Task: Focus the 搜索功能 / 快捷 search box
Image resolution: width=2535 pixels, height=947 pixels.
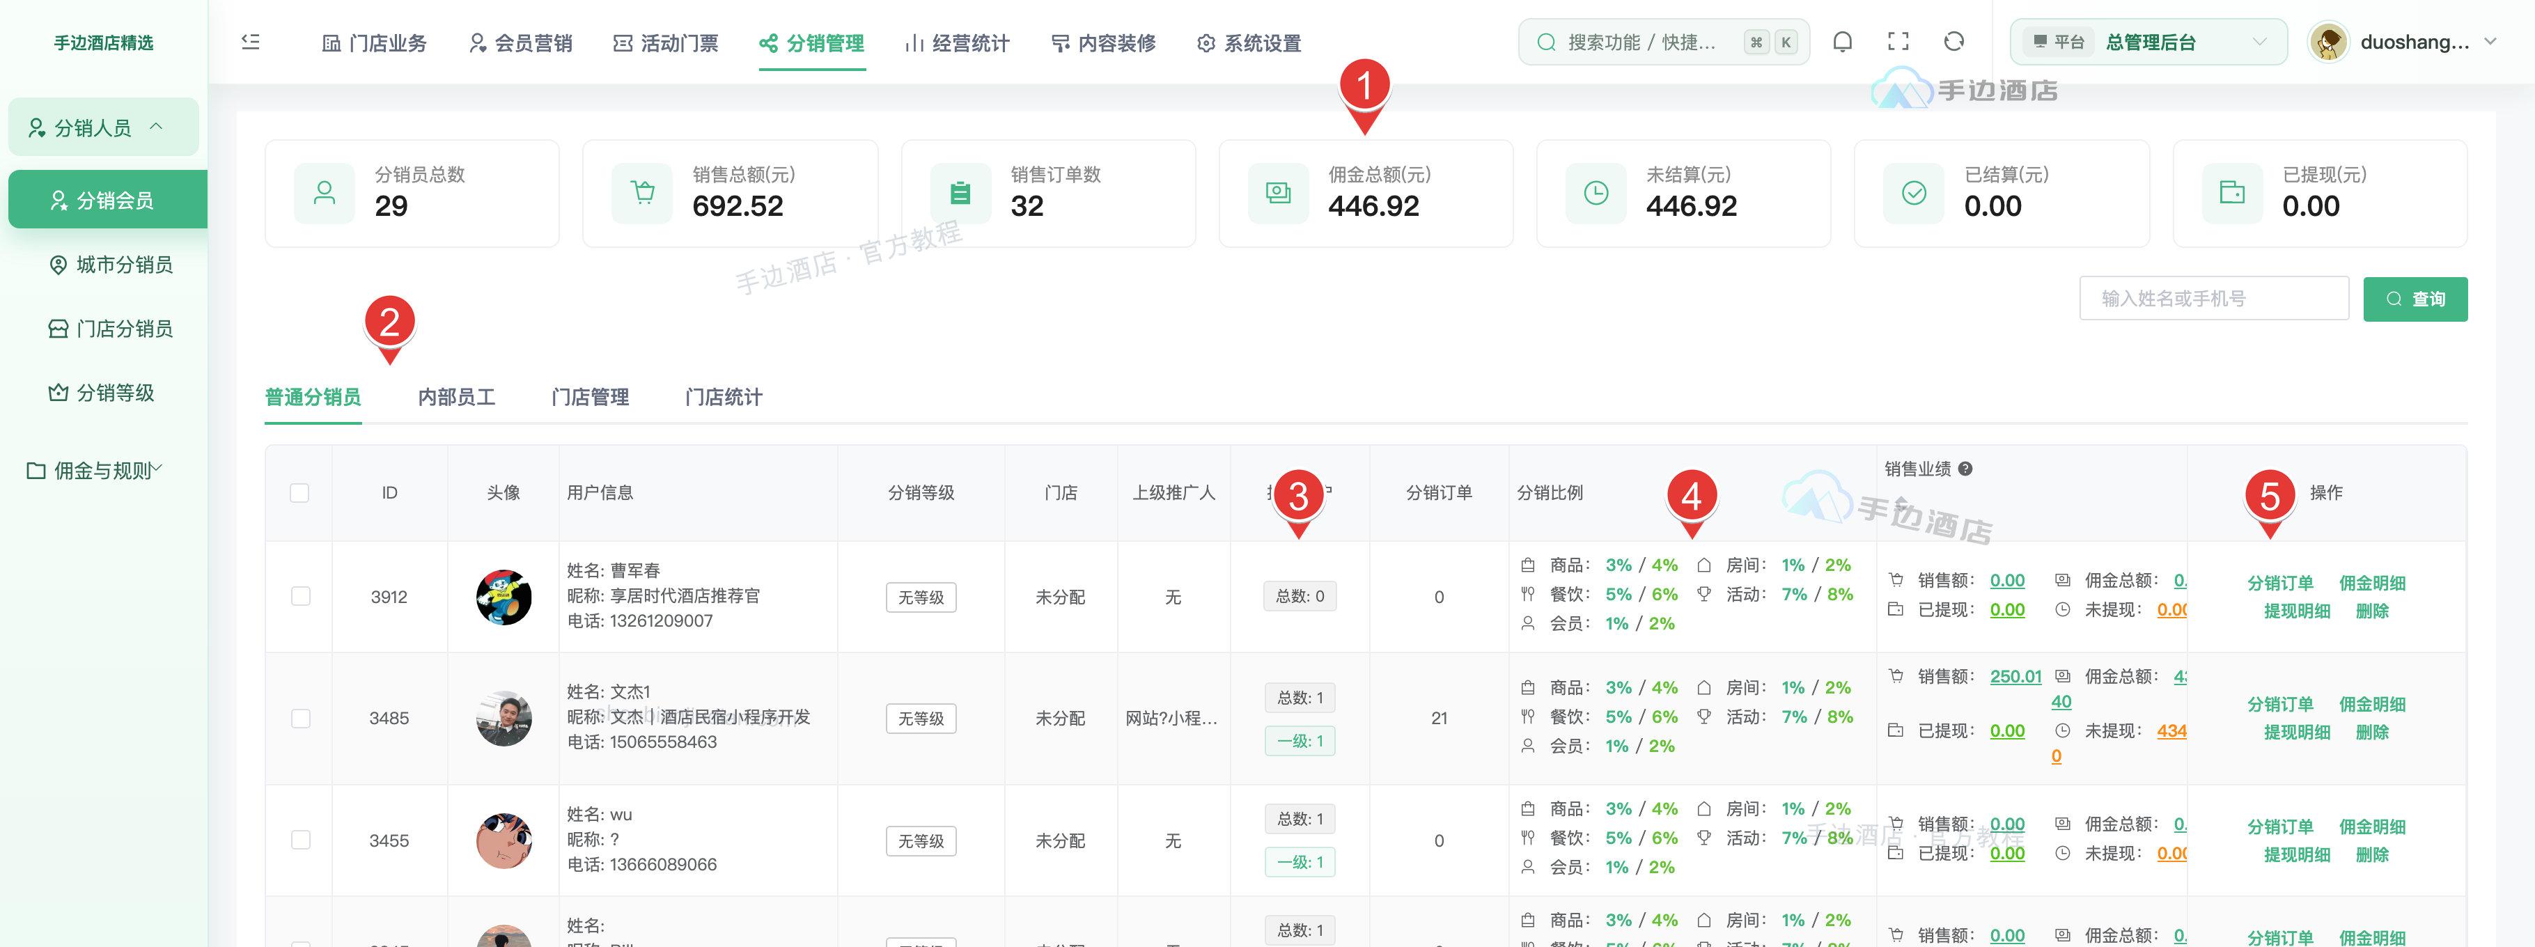Action: [x=1663, y=42]
